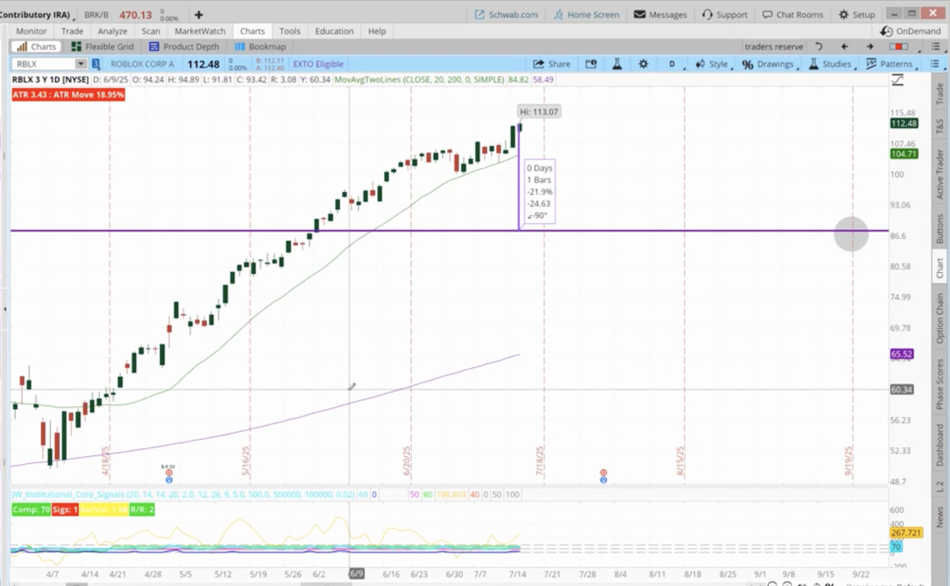Click the MovAvgTwoLines study label
This screenshot has width=950, height=586.
419,79
